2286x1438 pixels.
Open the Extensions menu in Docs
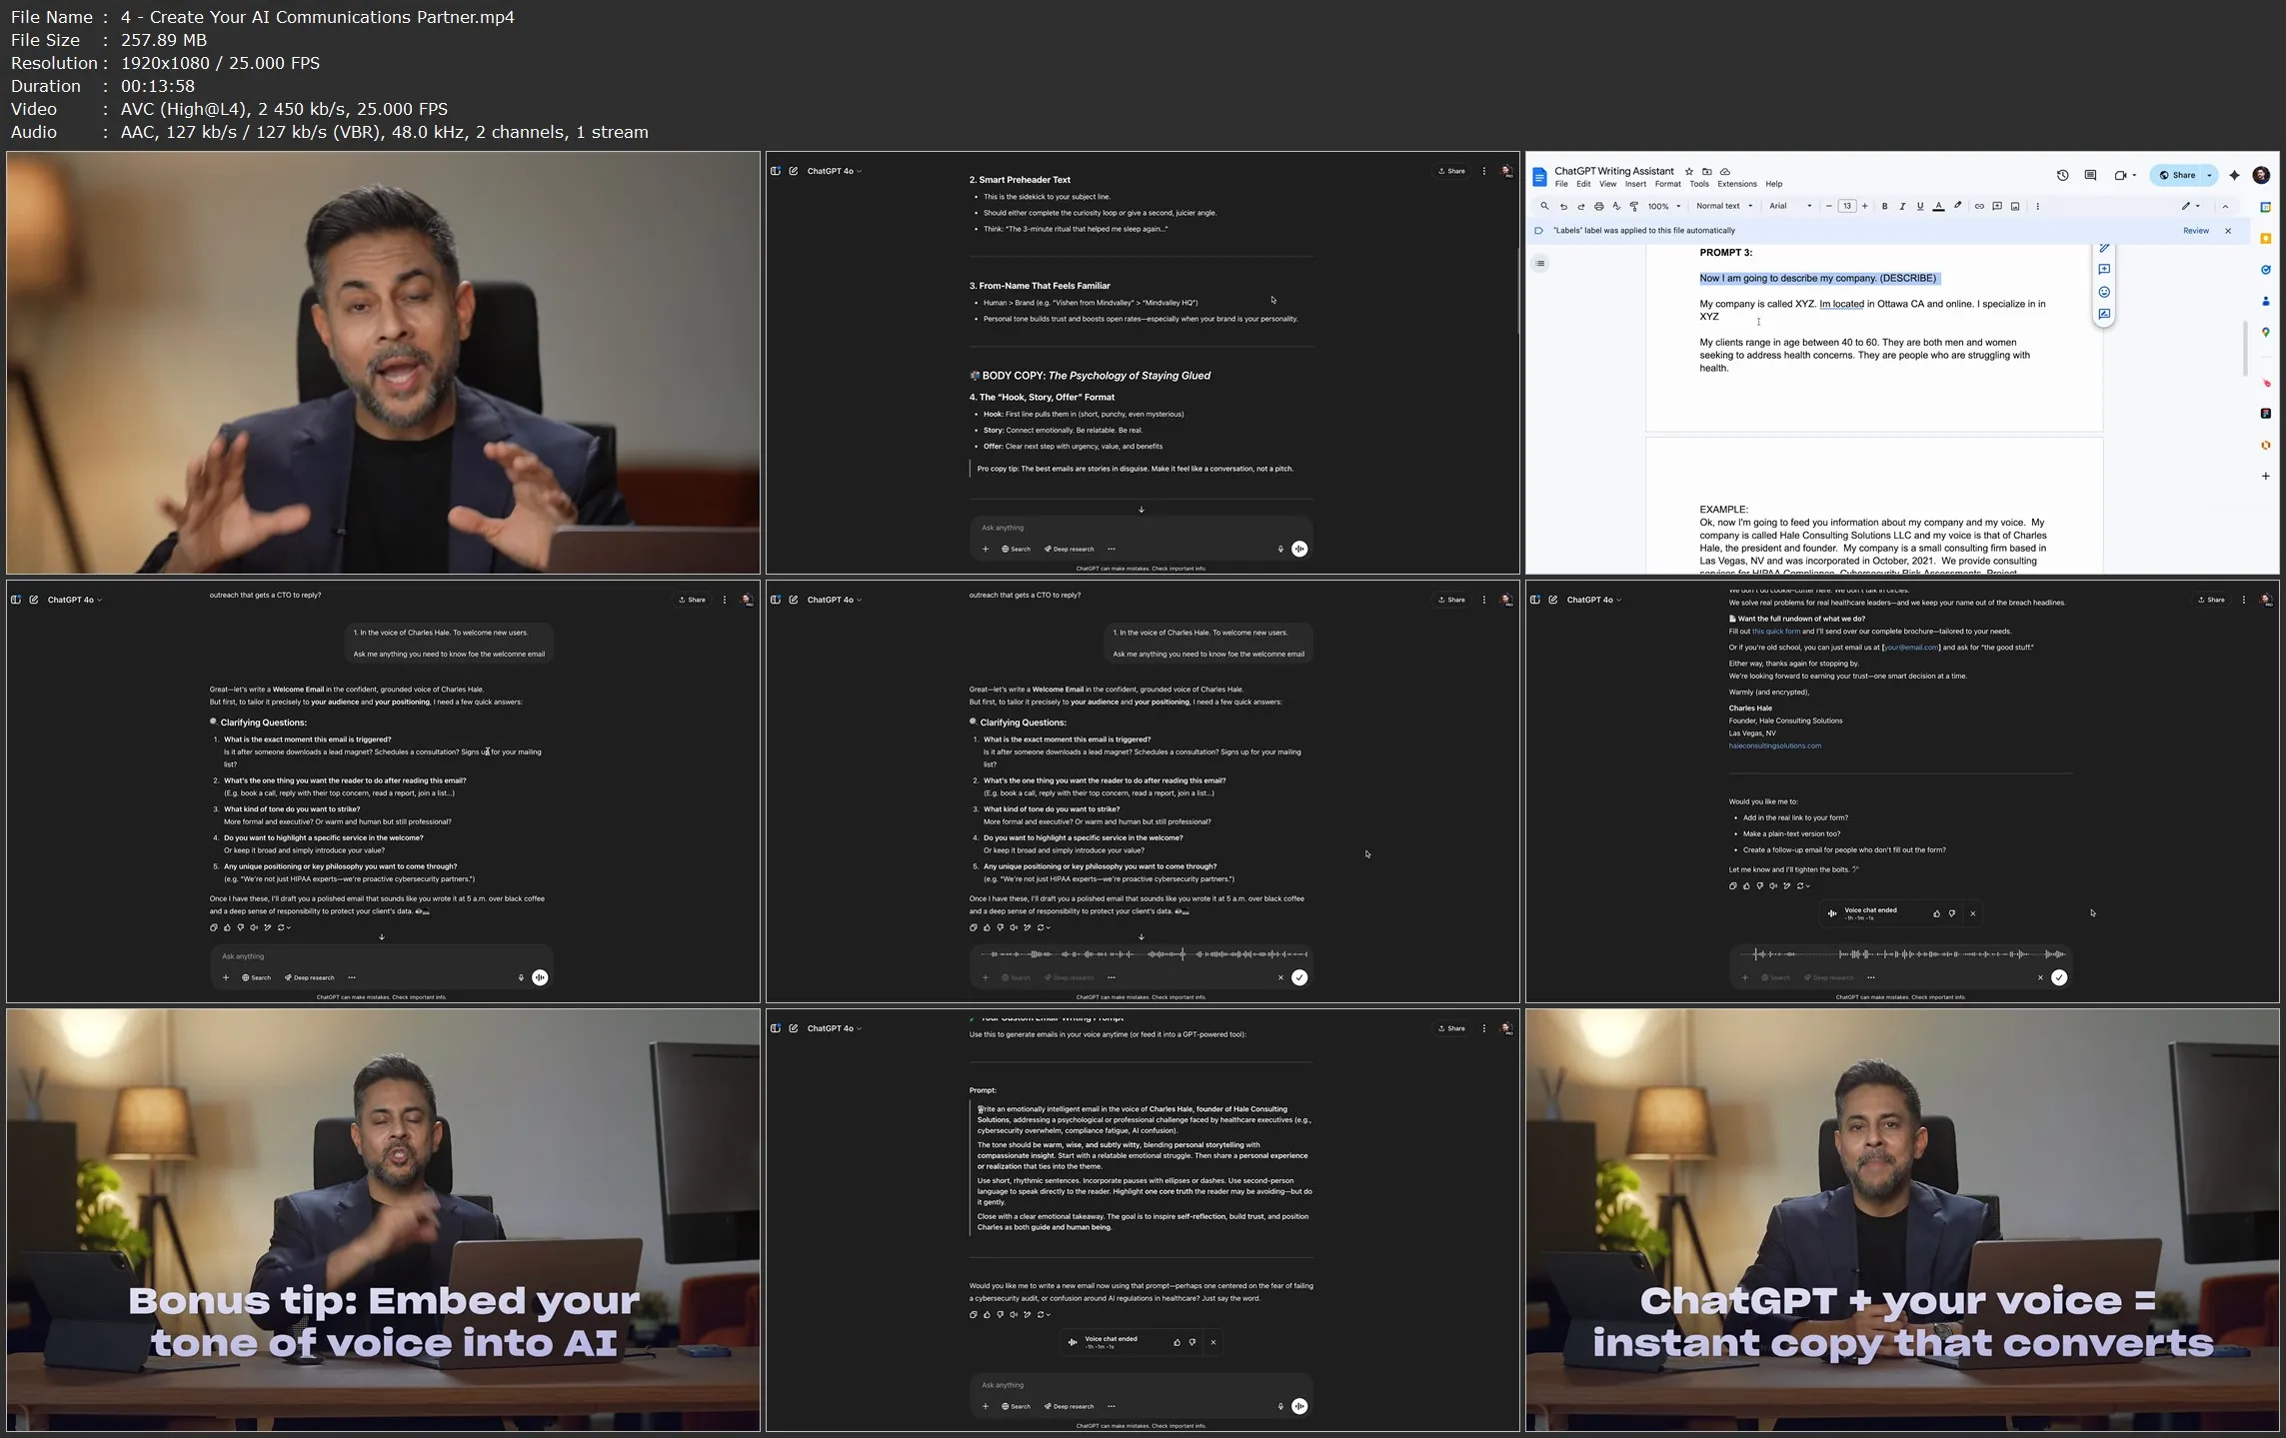pyautogui.click(x=1736, y=184)
